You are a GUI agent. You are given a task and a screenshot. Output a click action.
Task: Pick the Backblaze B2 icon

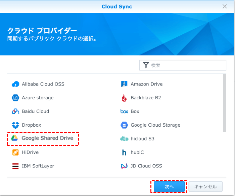[x=124, y=98]
